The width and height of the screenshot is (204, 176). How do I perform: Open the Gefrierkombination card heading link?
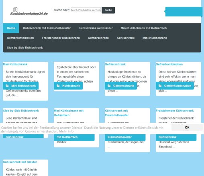169,64
